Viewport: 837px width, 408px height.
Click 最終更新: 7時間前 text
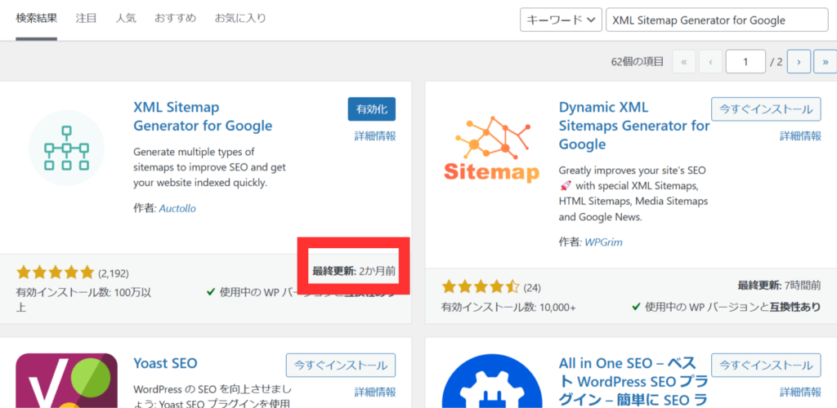tap(779, 285)
